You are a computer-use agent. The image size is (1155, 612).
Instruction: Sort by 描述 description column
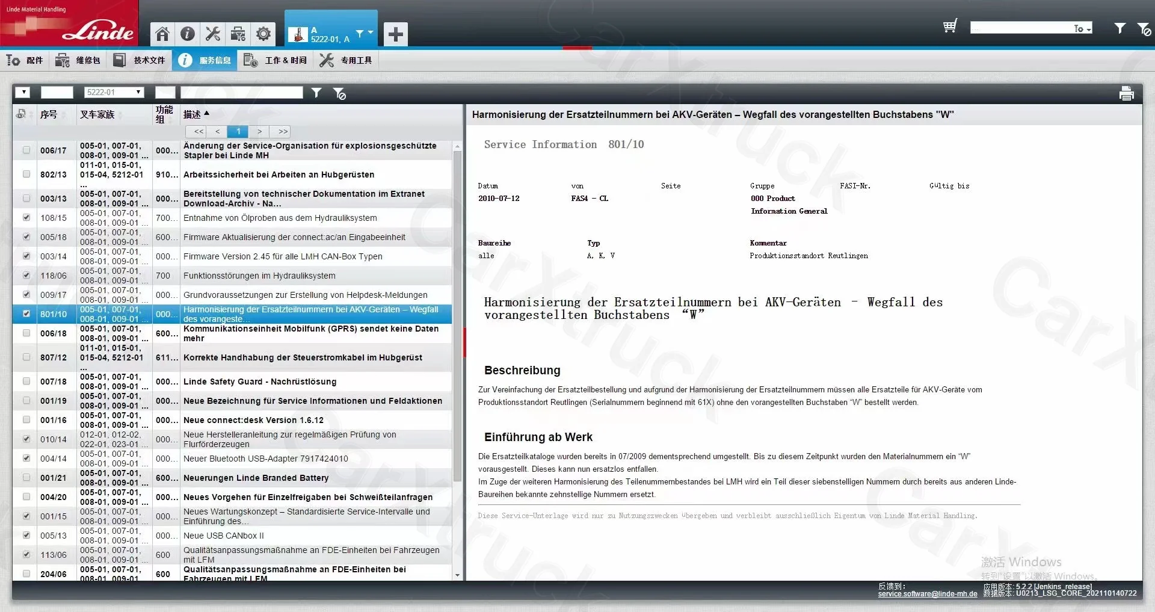click(196, 114)
